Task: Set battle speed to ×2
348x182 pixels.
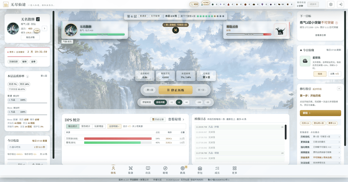Action: [179, 102]
